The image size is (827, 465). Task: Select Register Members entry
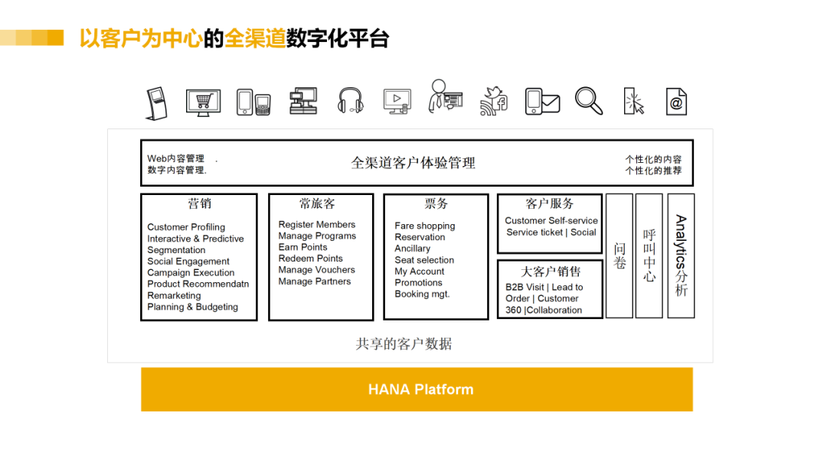pyautogui.click(x=317, y=224)
